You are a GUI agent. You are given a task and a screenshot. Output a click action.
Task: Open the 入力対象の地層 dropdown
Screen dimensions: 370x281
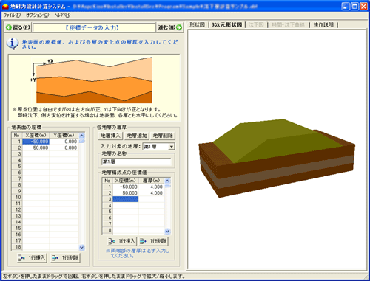tap(172, 147)
